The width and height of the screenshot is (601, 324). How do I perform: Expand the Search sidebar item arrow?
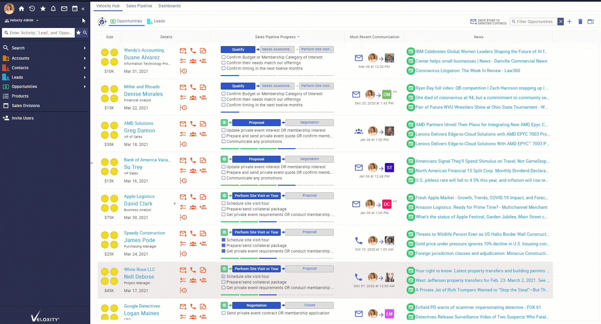(x=85, y=48)
